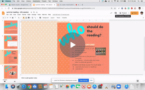
Task: Collapse the menus with the chevron arrow
Action: pos(143,18)
